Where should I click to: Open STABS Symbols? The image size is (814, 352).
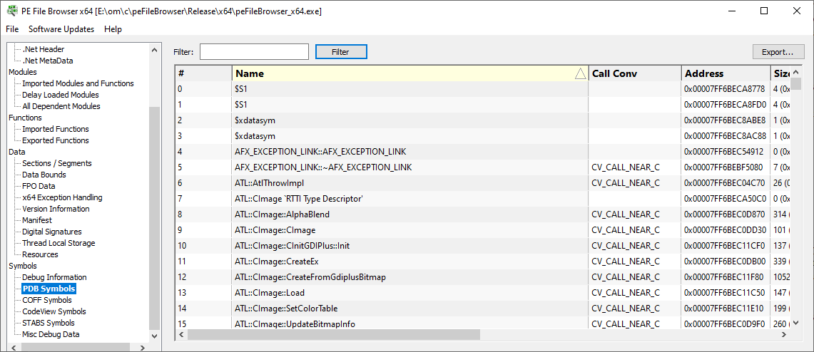click(49, 323)
